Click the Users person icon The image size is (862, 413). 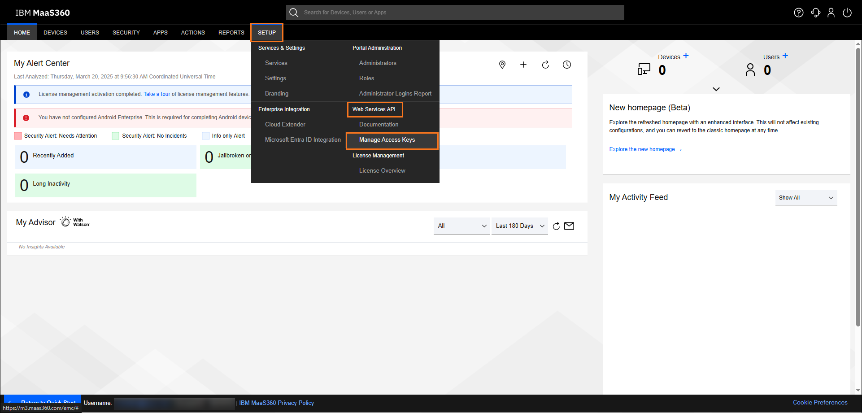click(750, 70)
